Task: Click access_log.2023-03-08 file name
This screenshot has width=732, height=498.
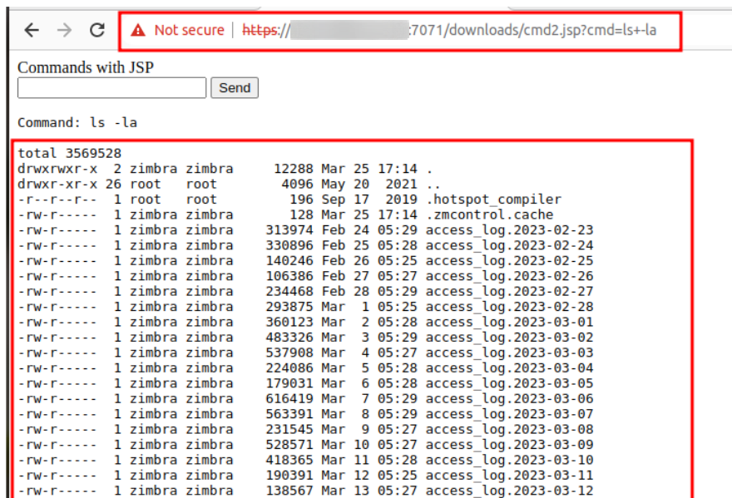Action: point(509,429)
